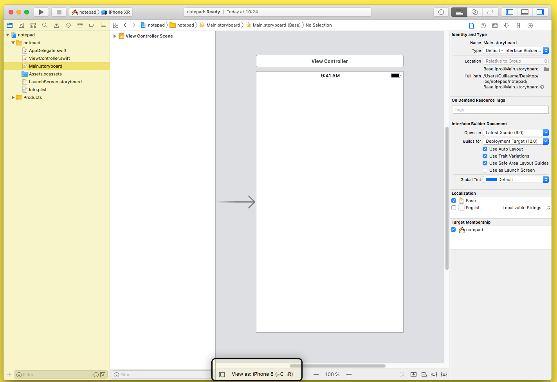Click View as: iPhone 8 device button
This screenshot has height=382, width=557.
(x=262, y=374)
